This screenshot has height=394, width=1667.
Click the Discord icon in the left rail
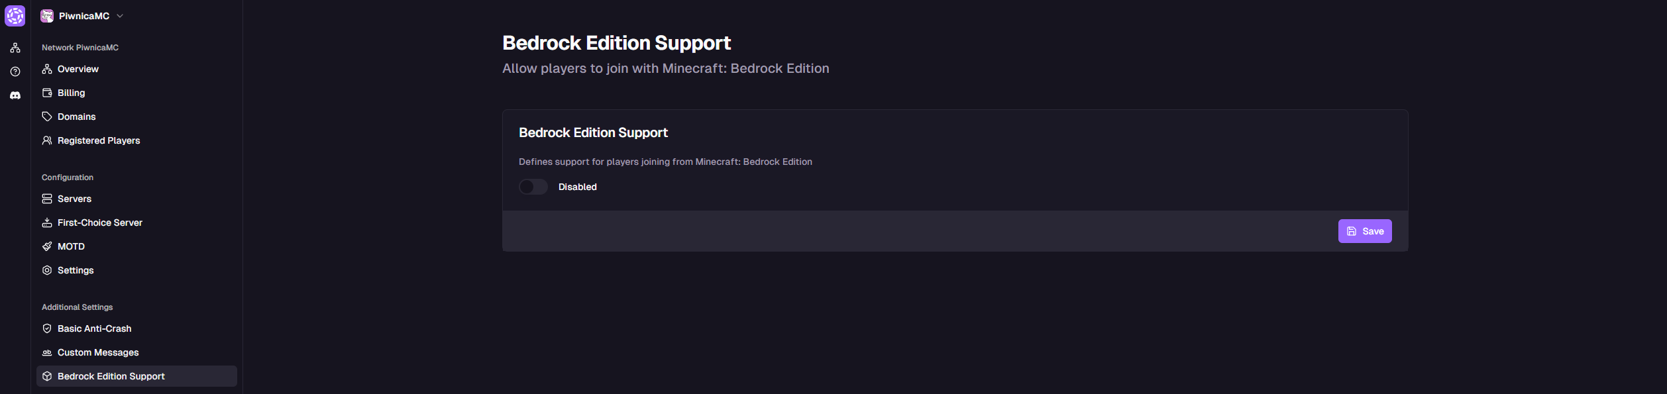point(15,95)
